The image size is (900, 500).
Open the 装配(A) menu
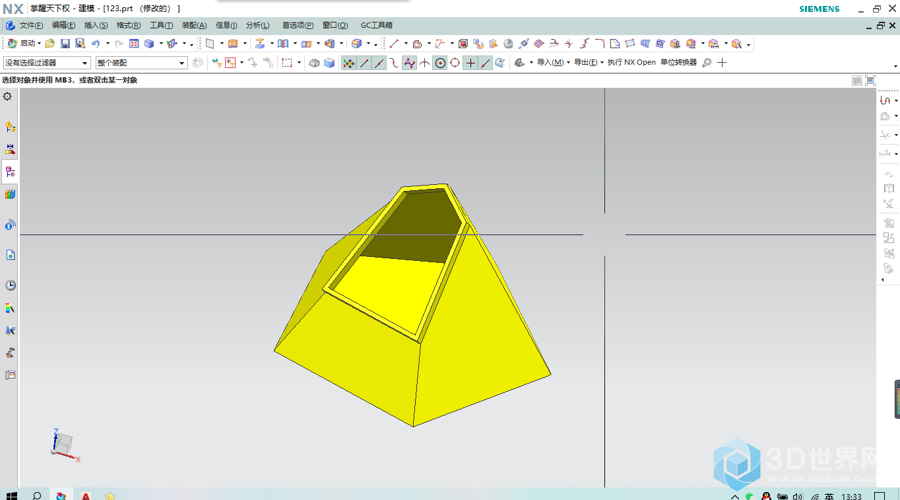point(194,26)
